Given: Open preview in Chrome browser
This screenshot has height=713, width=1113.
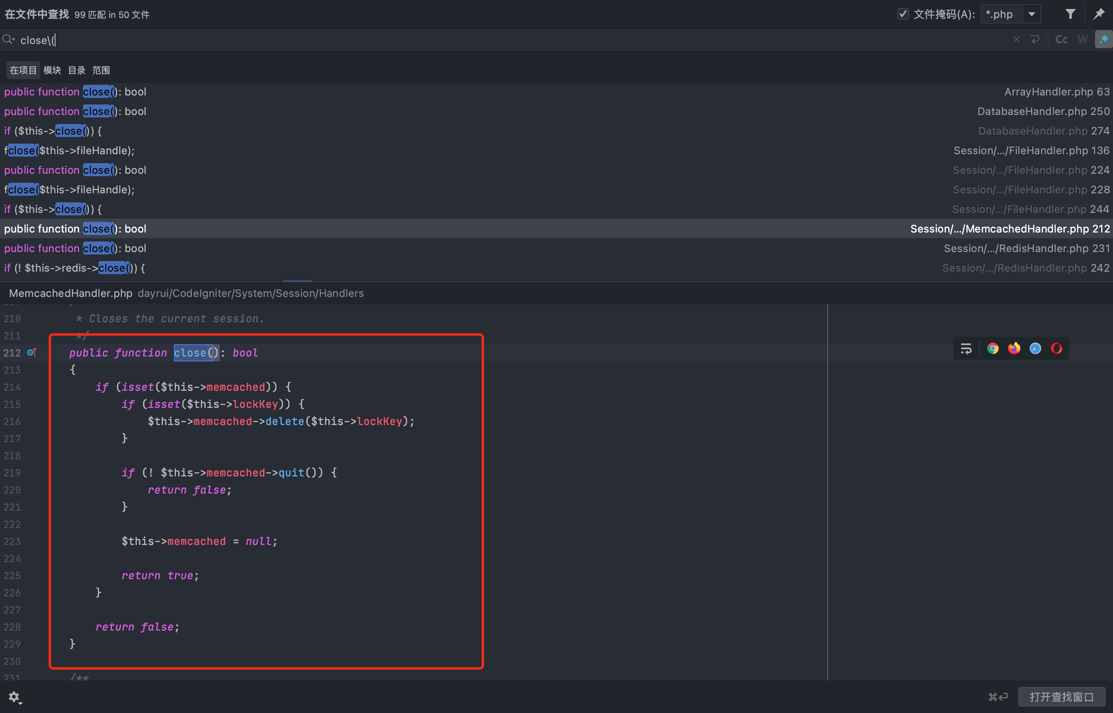Looking at the screenshot, I should [993, 348].
